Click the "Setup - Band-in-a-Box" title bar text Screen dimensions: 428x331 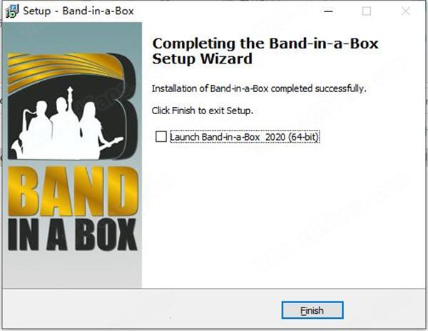78,11
